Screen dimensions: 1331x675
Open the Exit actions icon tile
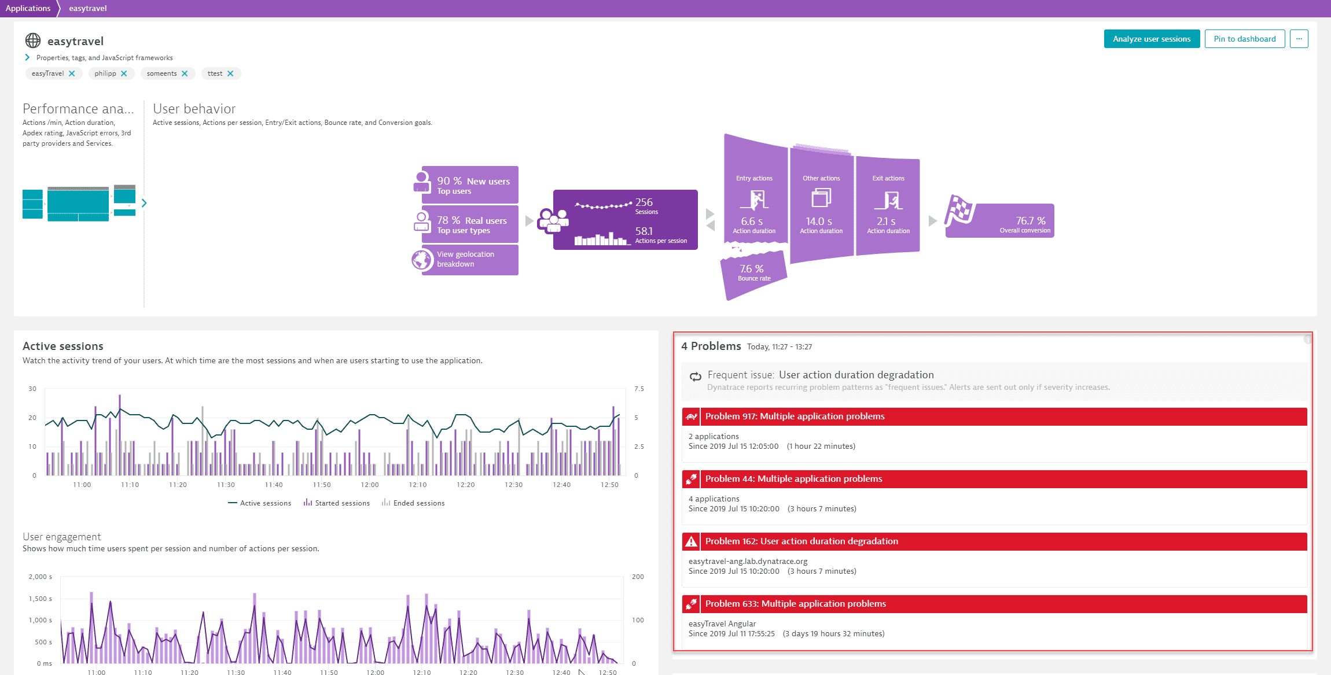(x=888, y=200)
